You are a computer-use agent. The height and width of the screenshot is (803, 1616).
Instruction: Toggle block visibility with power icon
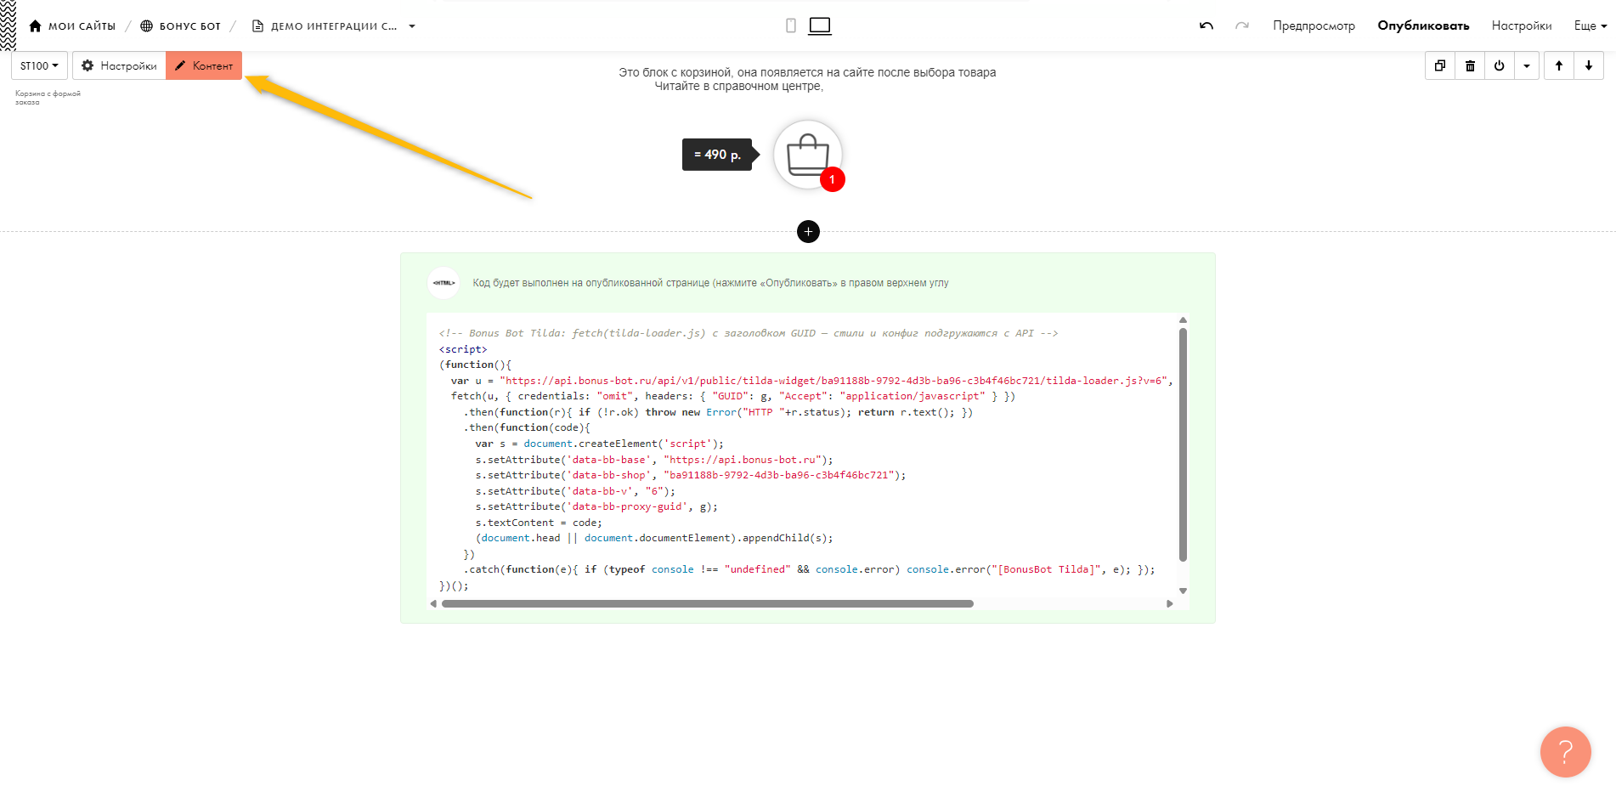1499,65
